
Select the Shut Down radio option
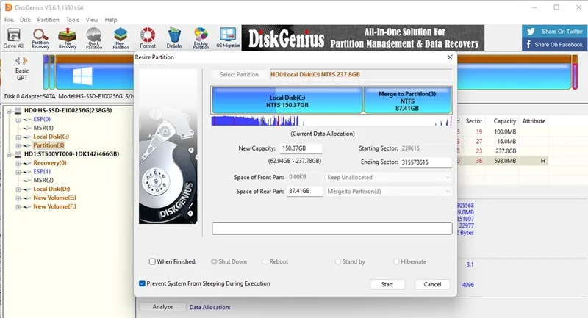click(214, 261)
